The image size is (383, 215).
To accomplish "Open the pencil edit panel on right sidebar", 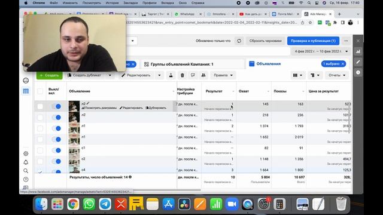I will (358, 62).
